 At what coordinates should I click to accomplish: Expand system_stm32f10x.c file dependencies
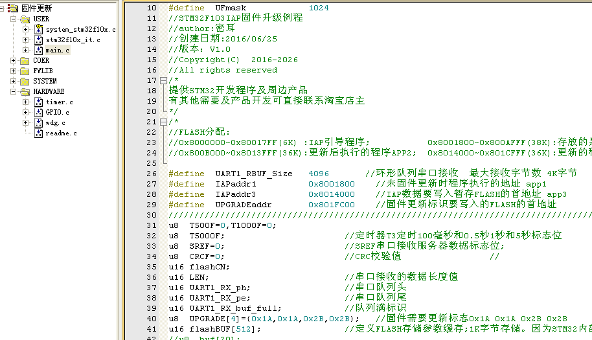25,29
